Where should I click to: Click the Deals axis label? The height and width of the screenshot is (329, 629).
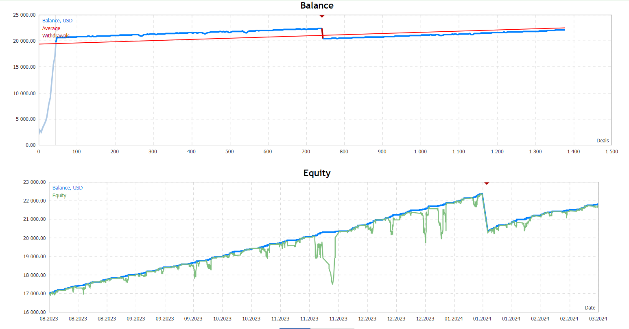pyautogui.click(x=603, y=141)
